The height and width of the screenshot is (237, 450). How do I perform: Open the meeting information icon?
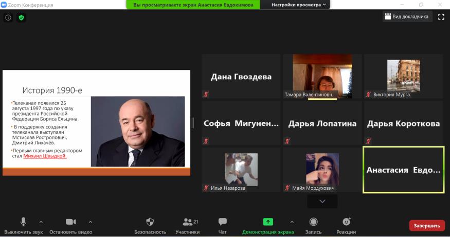pos(8,18)
